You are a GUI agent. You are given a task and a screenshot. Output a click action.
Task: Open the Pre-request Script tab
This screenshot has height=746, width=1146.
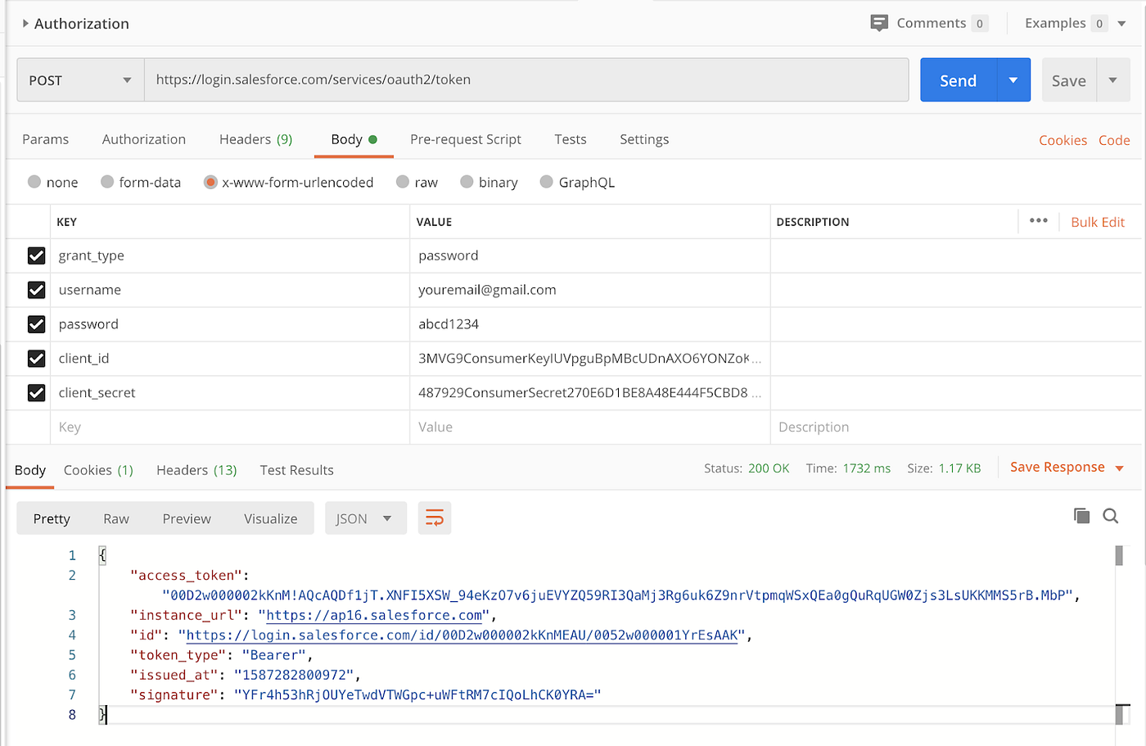[x=466, y=139]
